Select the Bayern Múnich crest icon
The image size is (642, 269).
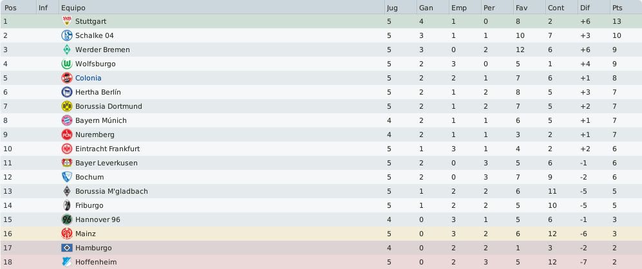pos(66,120)
